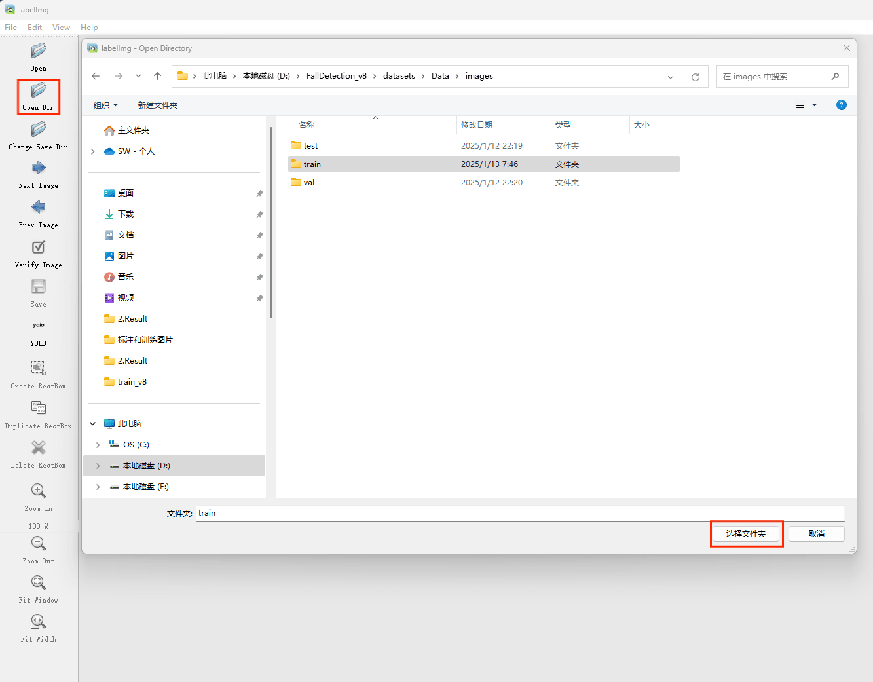Image resolution: width=873 pixels, height=682 pixels.
Task: Open the View mode list icon
Action: tap(800, 105)
